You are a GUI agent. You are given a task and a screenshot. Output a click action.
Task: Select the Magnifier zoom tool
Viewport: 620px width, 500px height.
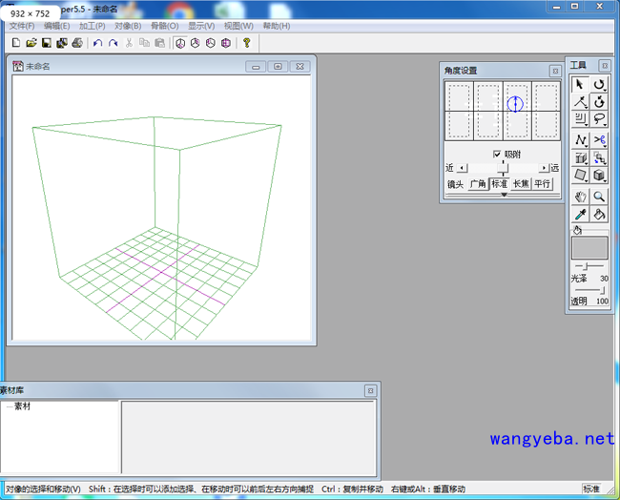(599, 196)
